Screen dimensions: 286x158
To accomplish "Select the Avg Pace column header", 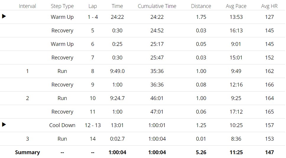I will point(236,6).
